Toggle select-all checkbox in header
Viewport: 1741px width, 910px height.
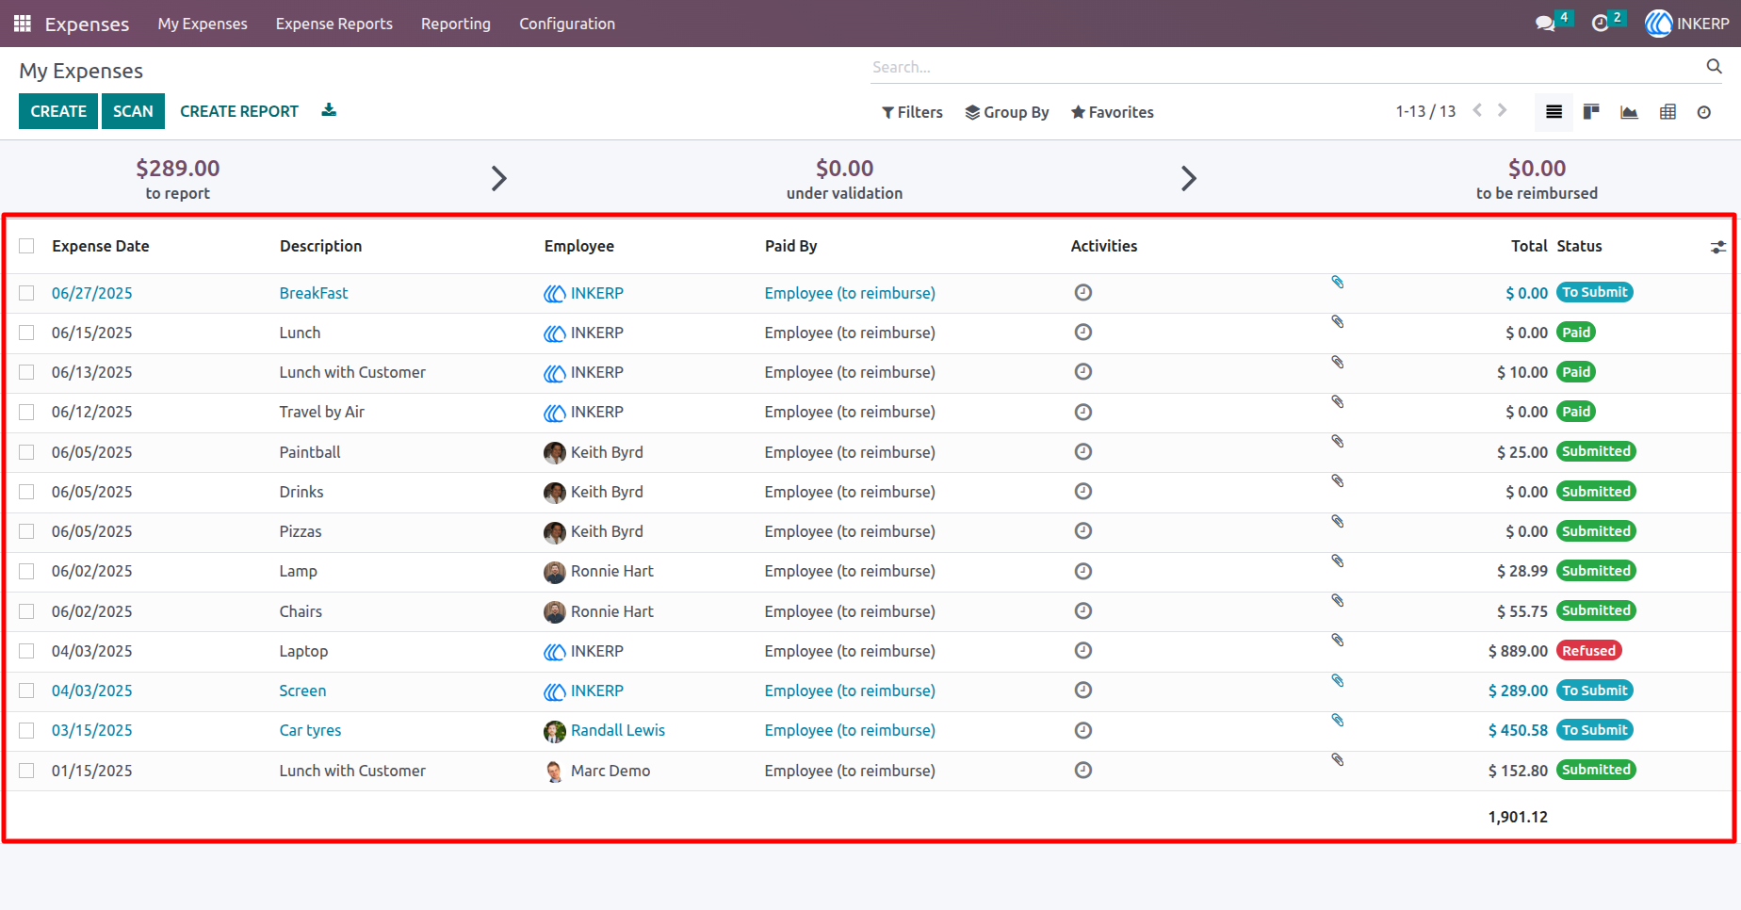tap(26, 246)
